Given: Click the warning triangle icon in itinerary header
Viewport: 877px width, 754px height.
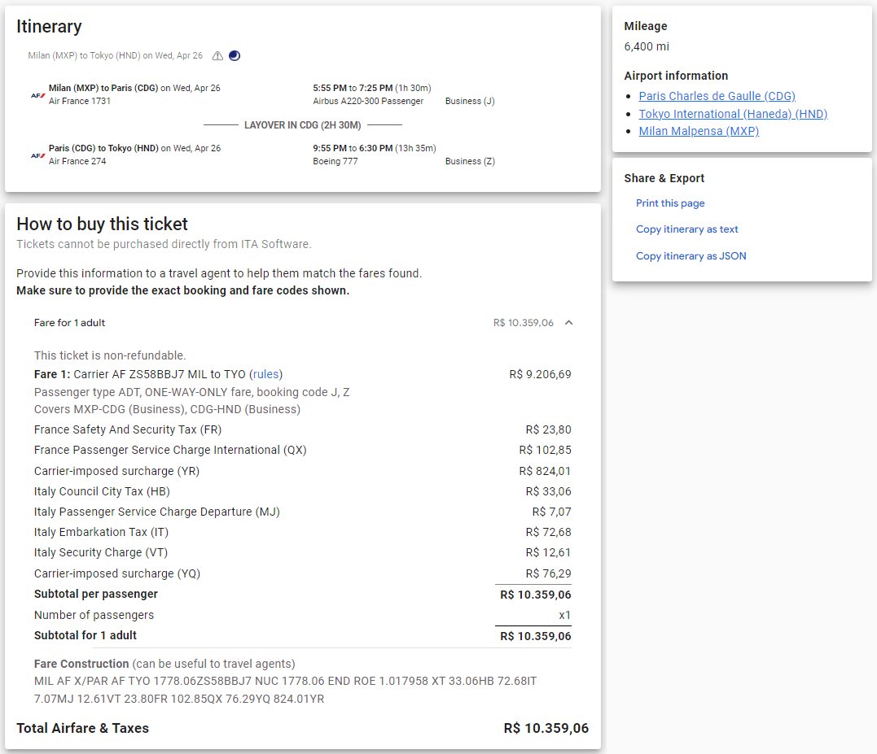Looking at the screenshot, I should click(217, 56).
